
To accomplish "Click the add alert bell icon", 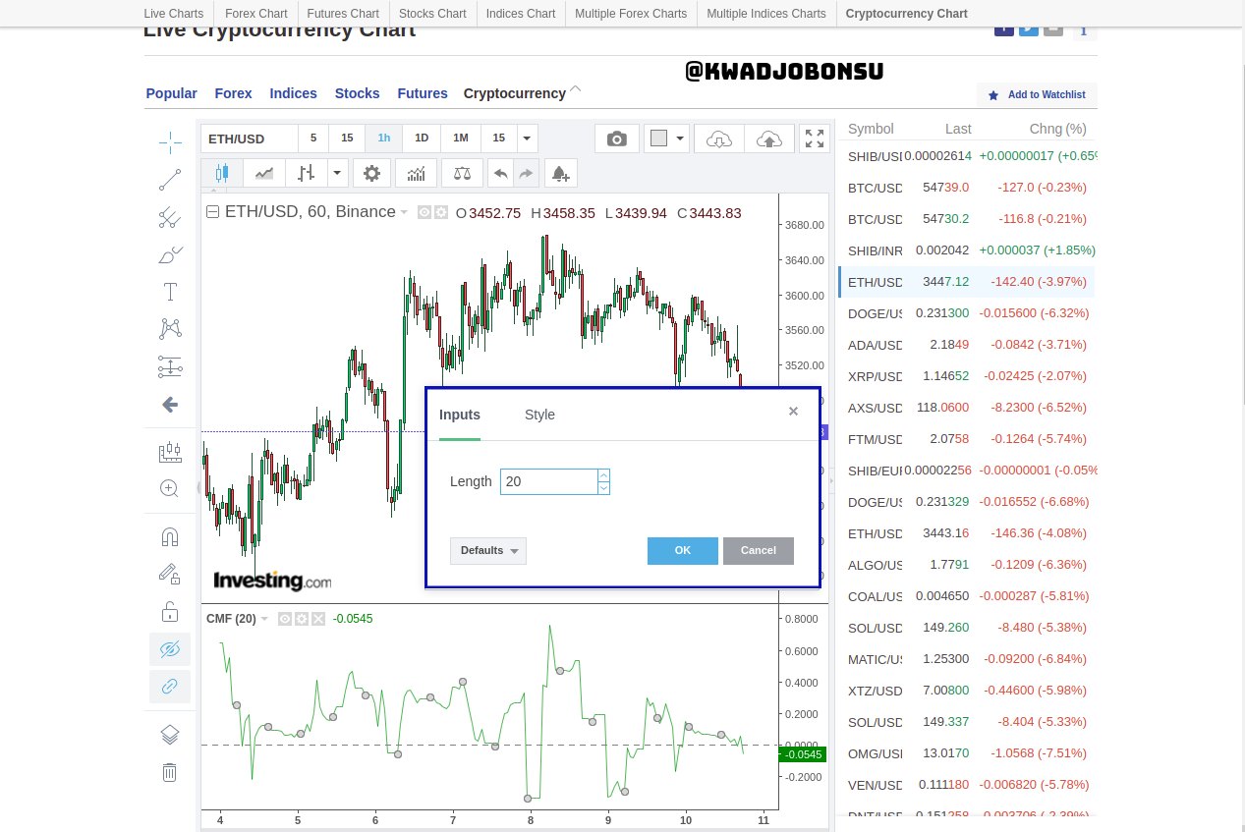I will coord(560,173).
